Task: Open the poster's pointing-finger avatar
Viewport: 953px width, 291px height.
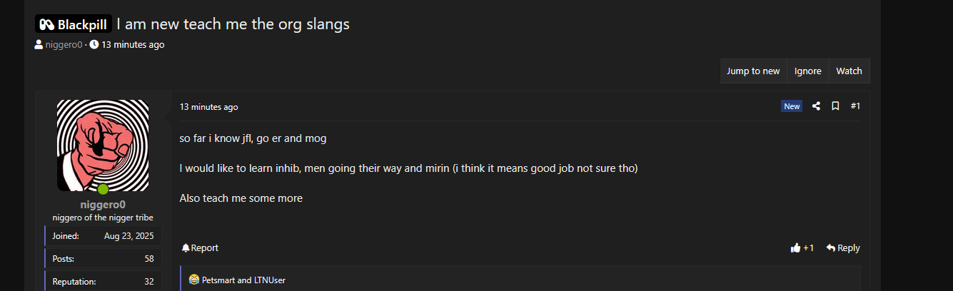Action: click(103, 145)
